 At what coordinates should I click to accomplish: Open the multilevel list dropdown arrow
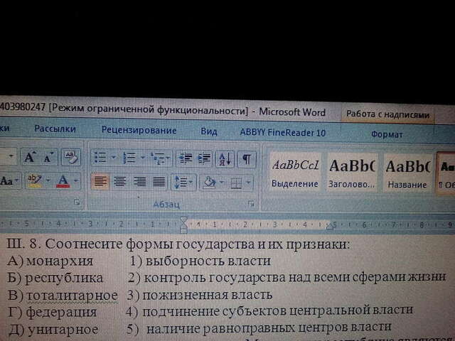pyautogui.click(x=168, y=158)
